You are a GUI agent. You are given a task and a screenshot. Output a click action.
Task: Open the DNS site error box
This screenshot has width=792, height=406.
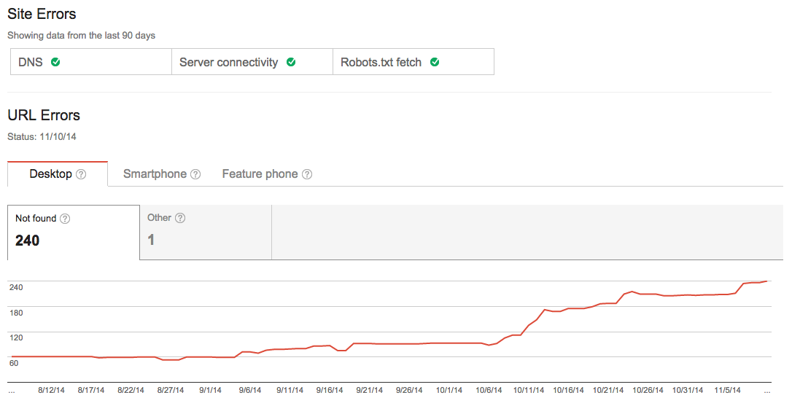[91, 62]
